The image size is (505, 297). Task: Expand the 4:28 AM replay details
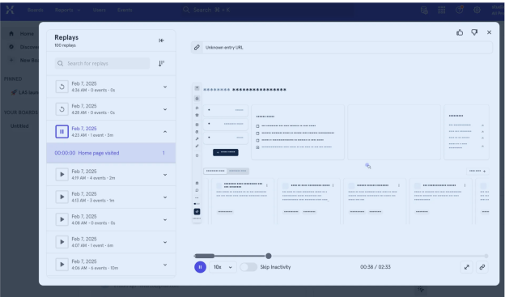pyautogui.click(x=165, y=109)
